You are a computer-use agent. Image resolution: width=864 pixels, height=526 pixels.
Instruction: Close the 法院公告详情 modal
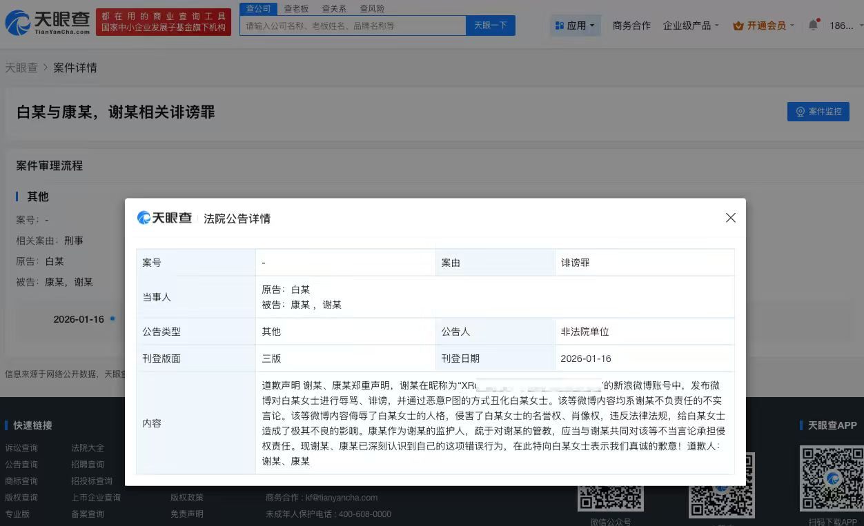click(x=731, y=217)
